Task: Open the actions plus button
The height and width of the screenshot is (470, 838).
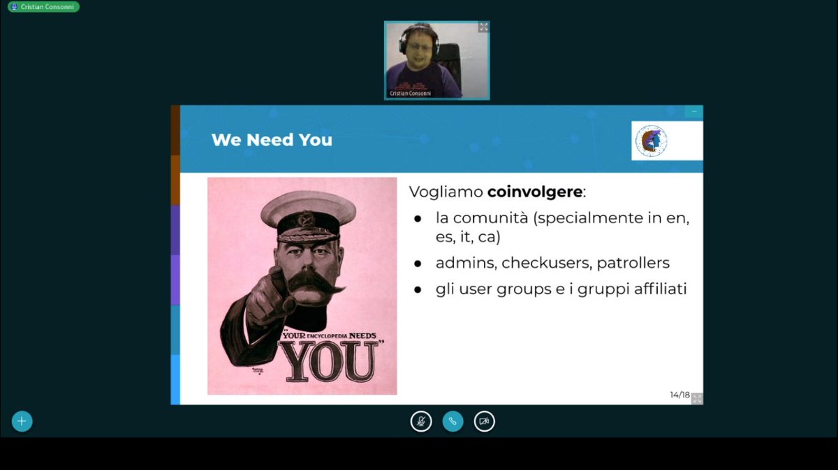Action: (22, 421)
